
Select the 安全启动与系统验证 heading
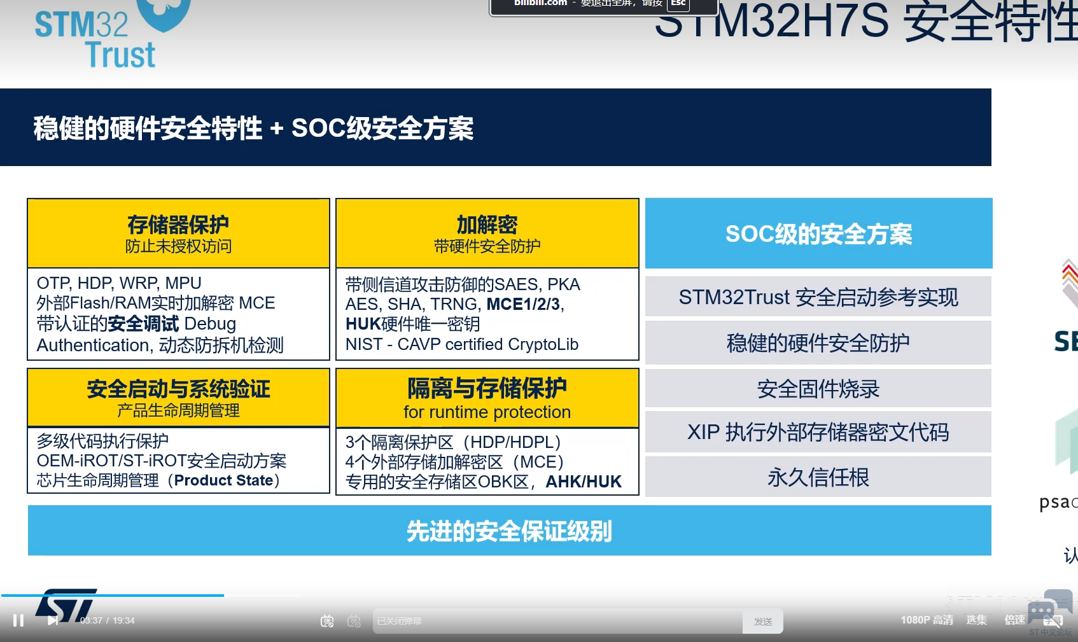178,388
